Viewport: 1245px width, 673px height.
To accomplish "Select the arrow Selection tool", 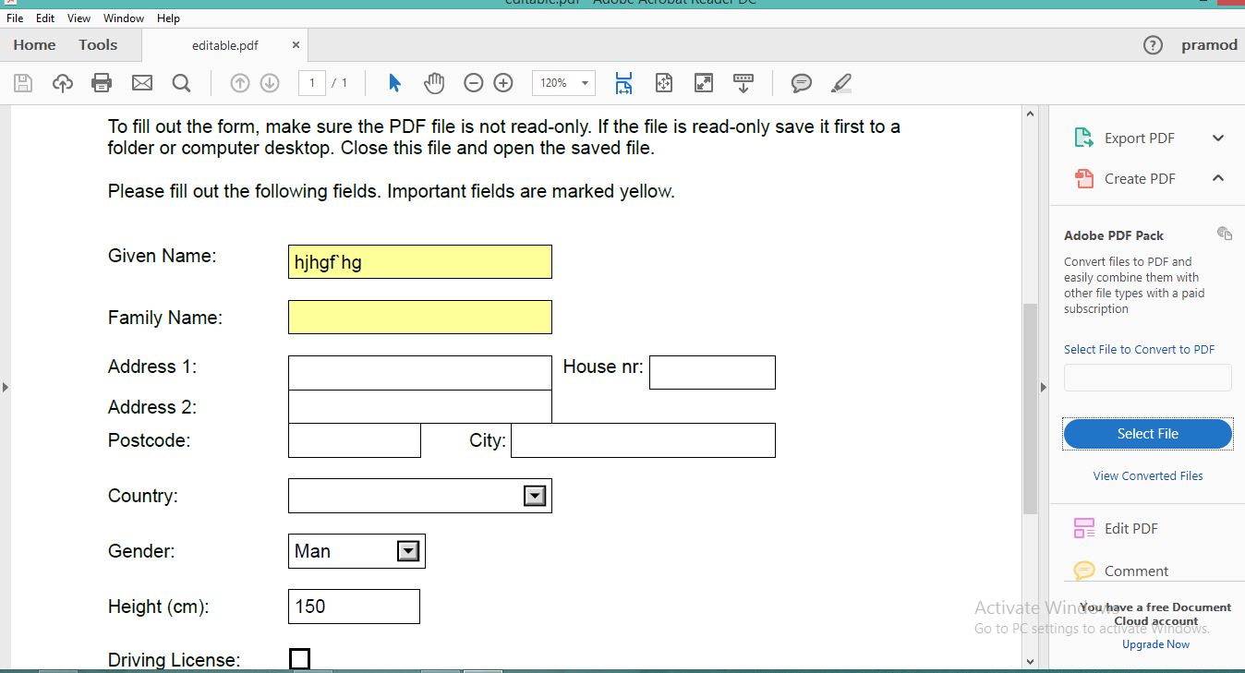I will (393, 82).
